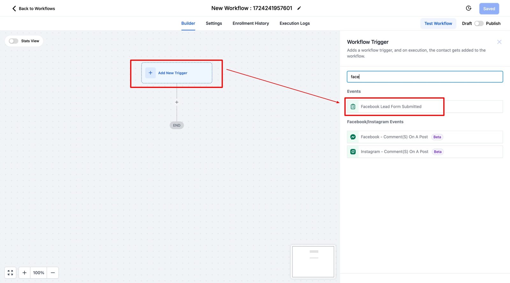
Task: Close the Workflow Trigger panel
Action: pyautogui.click(x=499, y=42)
